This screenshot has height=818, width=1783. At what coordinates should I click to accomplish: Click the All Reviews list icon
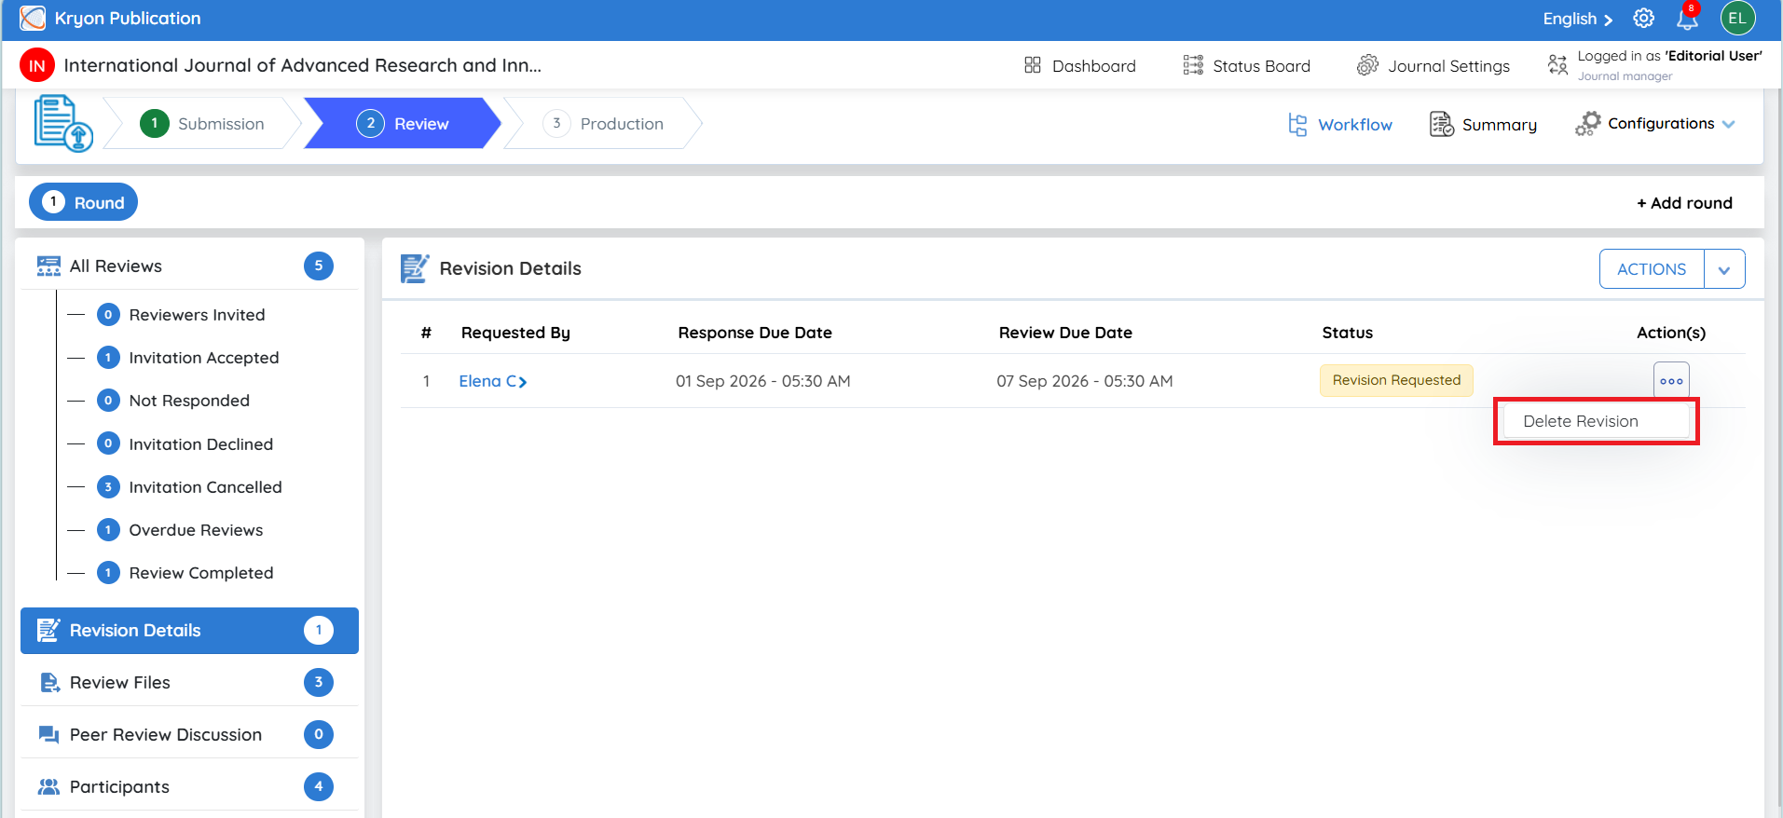tap(48, 266)
